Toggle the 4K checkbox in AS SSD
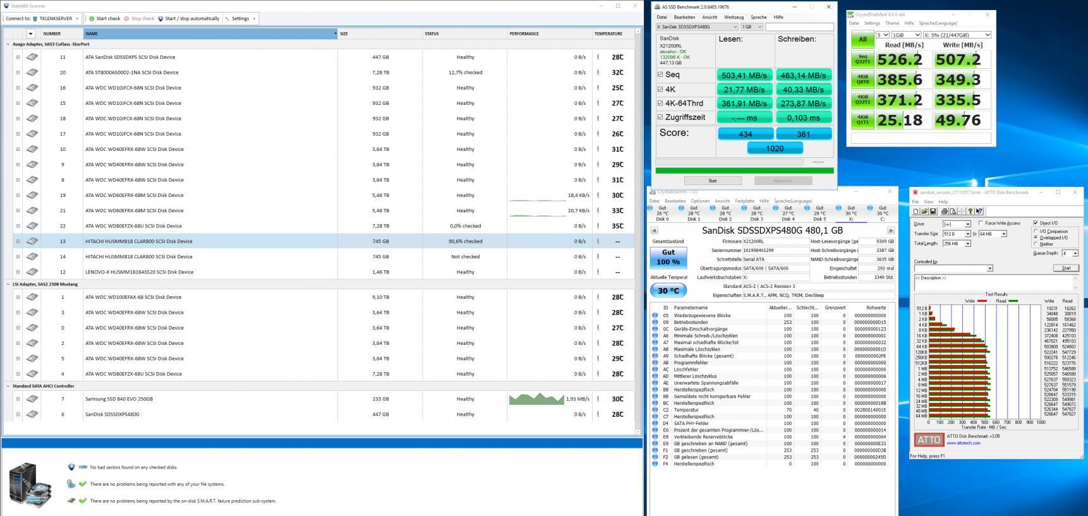The width and height of the screenshot is (1088, 516). (660, 89)
